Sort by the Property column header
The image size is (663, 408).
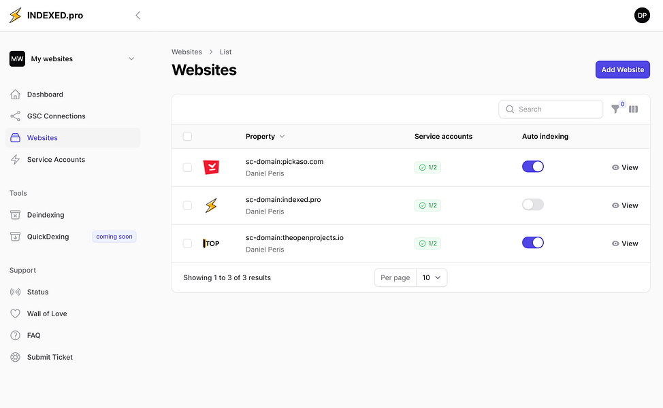tap(265, 137)
